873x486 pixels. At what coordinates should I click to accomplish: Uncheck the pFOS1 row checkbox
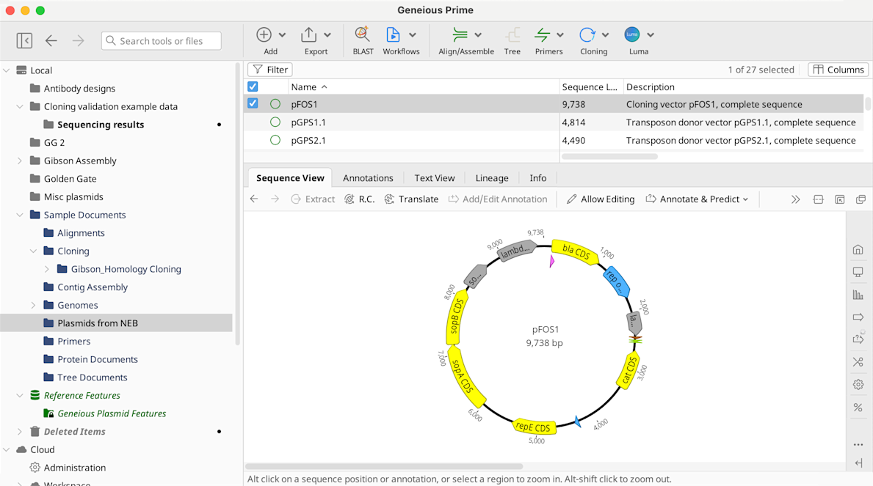(x=253, y=104)
